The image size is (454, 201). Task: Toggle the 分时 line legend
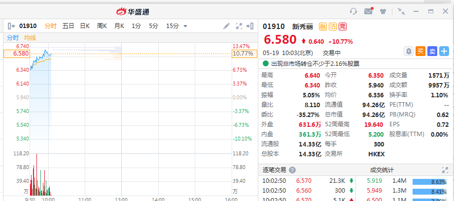pyautogui.click(x=13, y=37)
